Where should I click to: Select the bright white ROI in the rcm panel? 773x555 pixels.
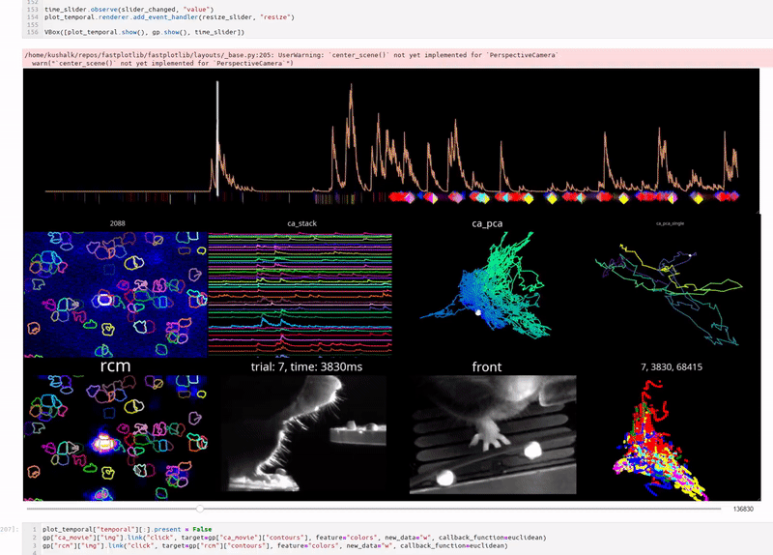coord(102,443)
